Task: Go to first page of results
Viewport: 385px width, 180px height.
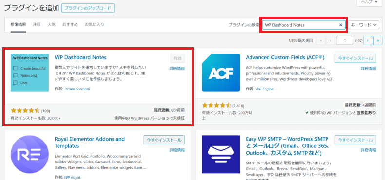Action: pos(321,41)
